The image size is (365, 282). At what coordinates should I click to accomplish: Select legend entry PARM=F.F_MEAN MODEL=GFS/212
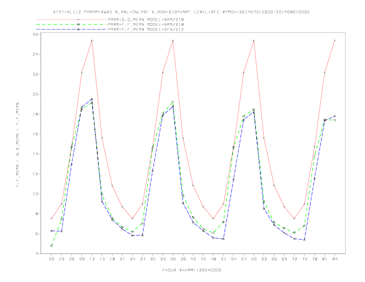tap(146, 29)
